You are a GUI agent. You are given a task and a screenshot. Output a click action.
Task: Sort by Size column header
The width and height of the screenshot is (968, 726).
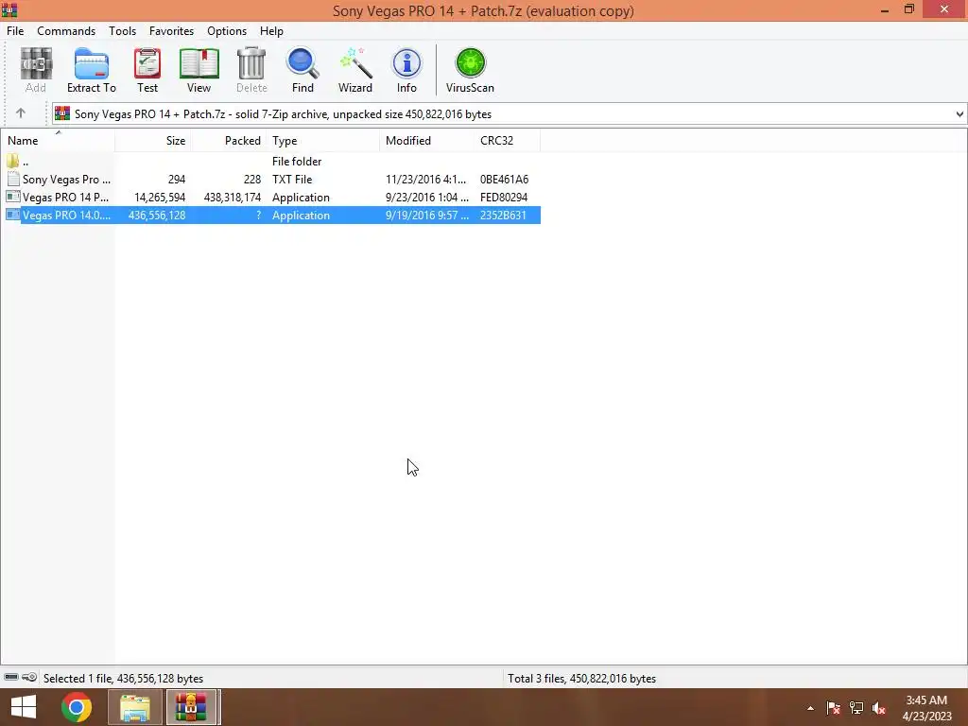click(152, 140)
